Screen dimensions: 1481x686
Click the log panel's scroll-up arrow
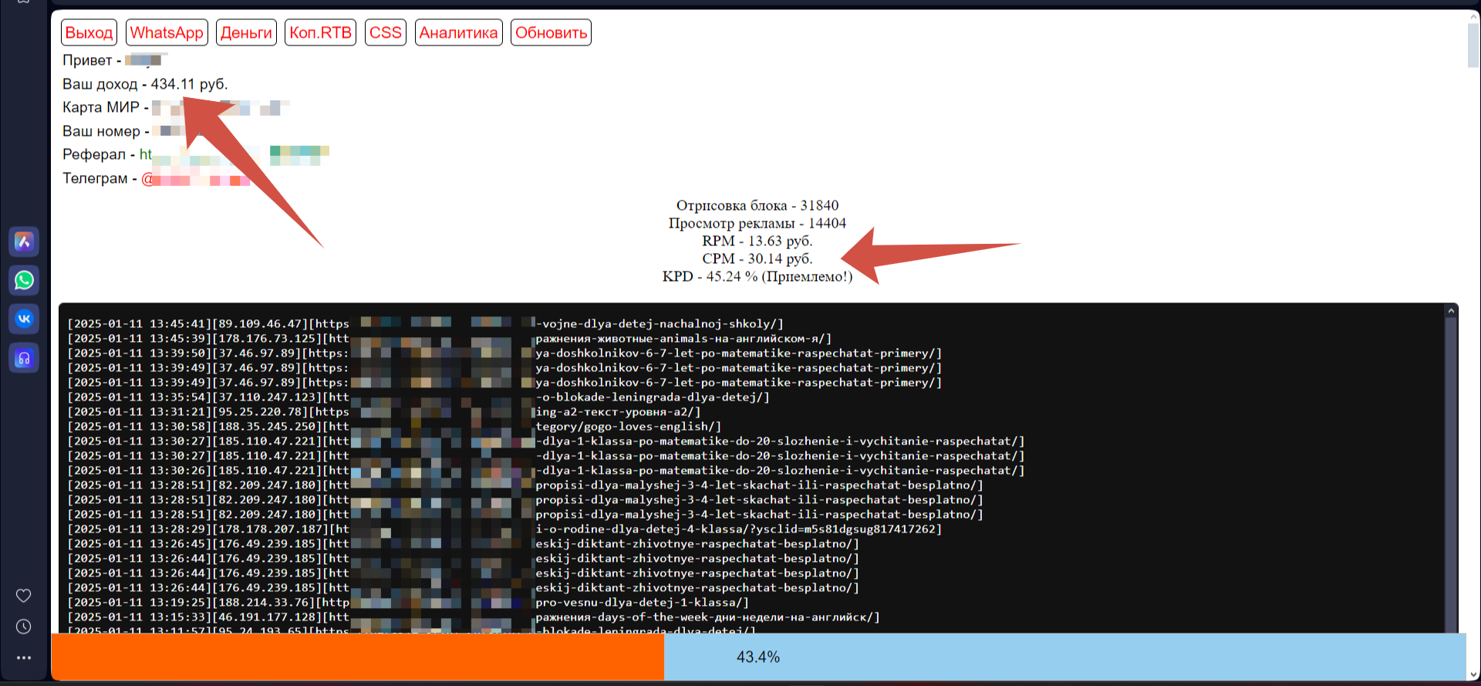(x=1450, y=311)
